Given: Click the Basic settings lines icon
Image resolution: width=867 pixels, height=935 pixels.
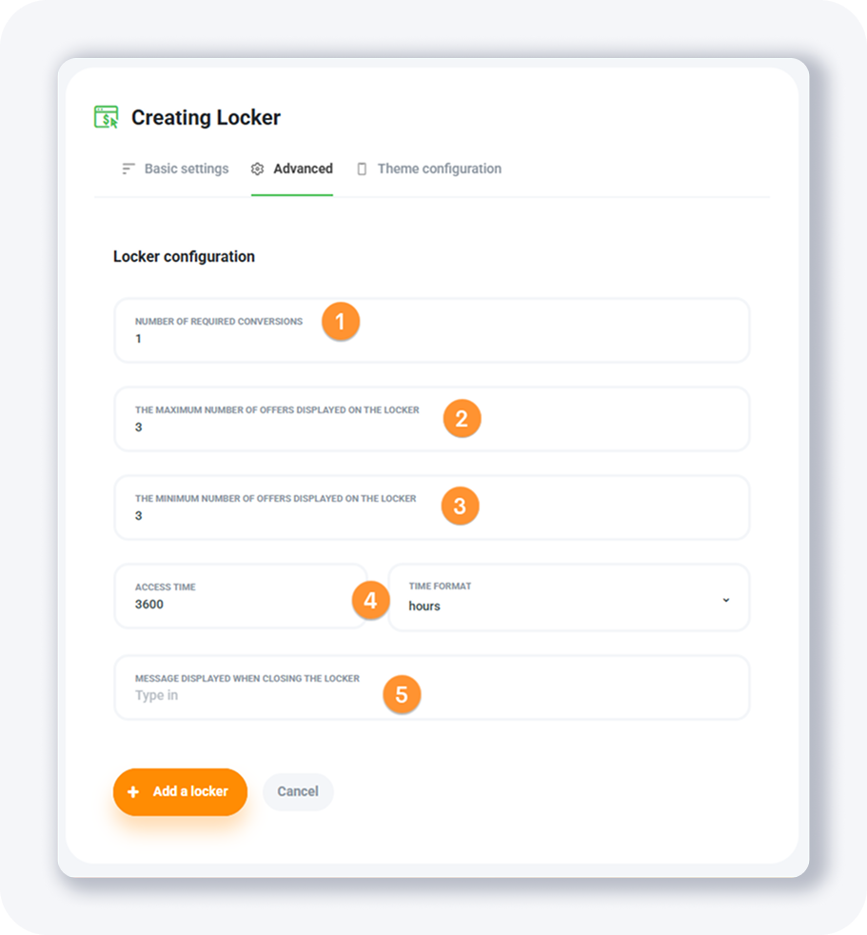Looking at the screenshot, I should (128, 169).
